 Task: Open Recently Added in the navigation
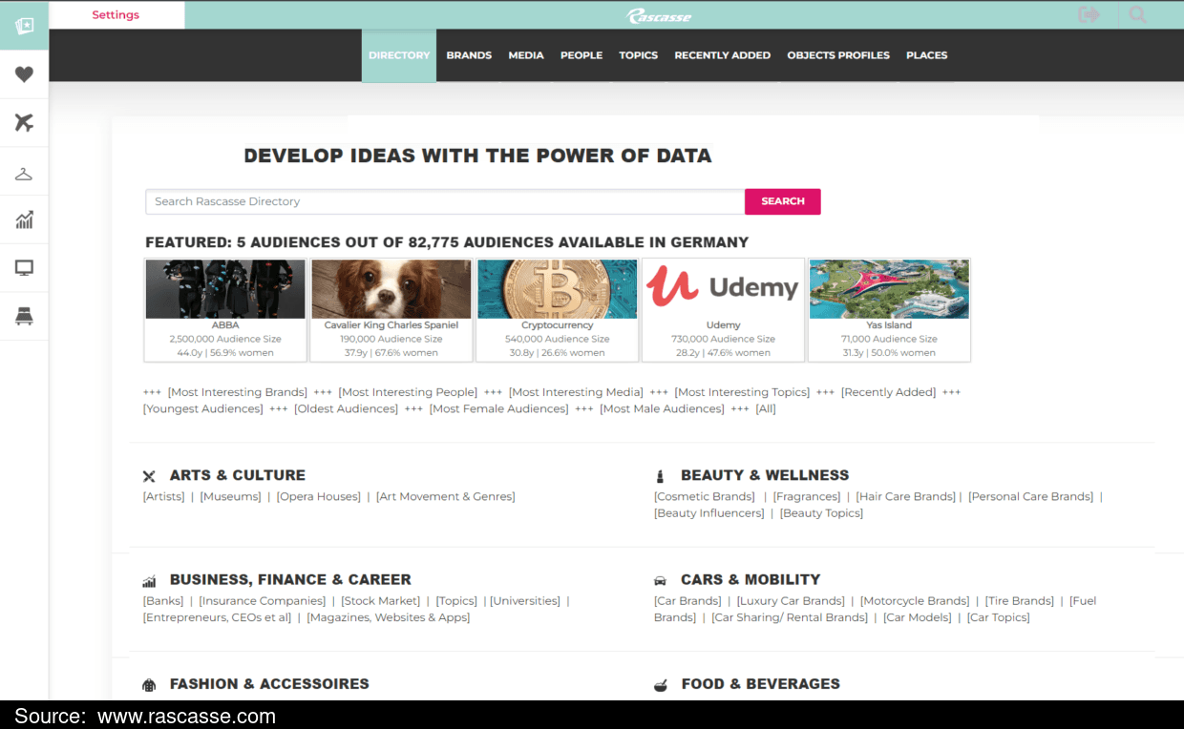(x=723, y=55)
